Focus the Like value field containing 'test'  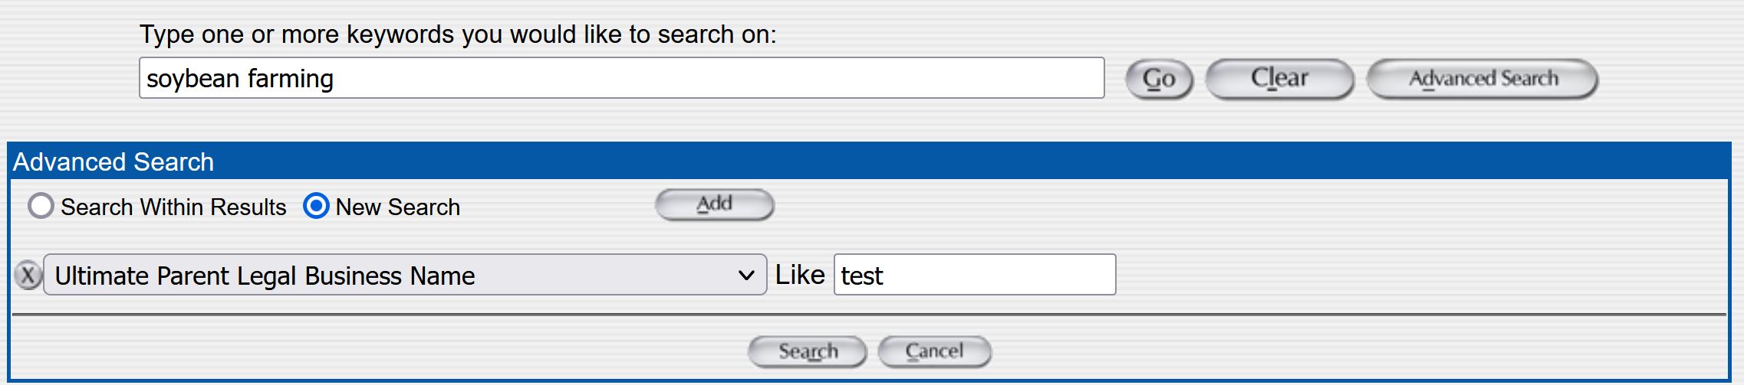click(974, 275)
